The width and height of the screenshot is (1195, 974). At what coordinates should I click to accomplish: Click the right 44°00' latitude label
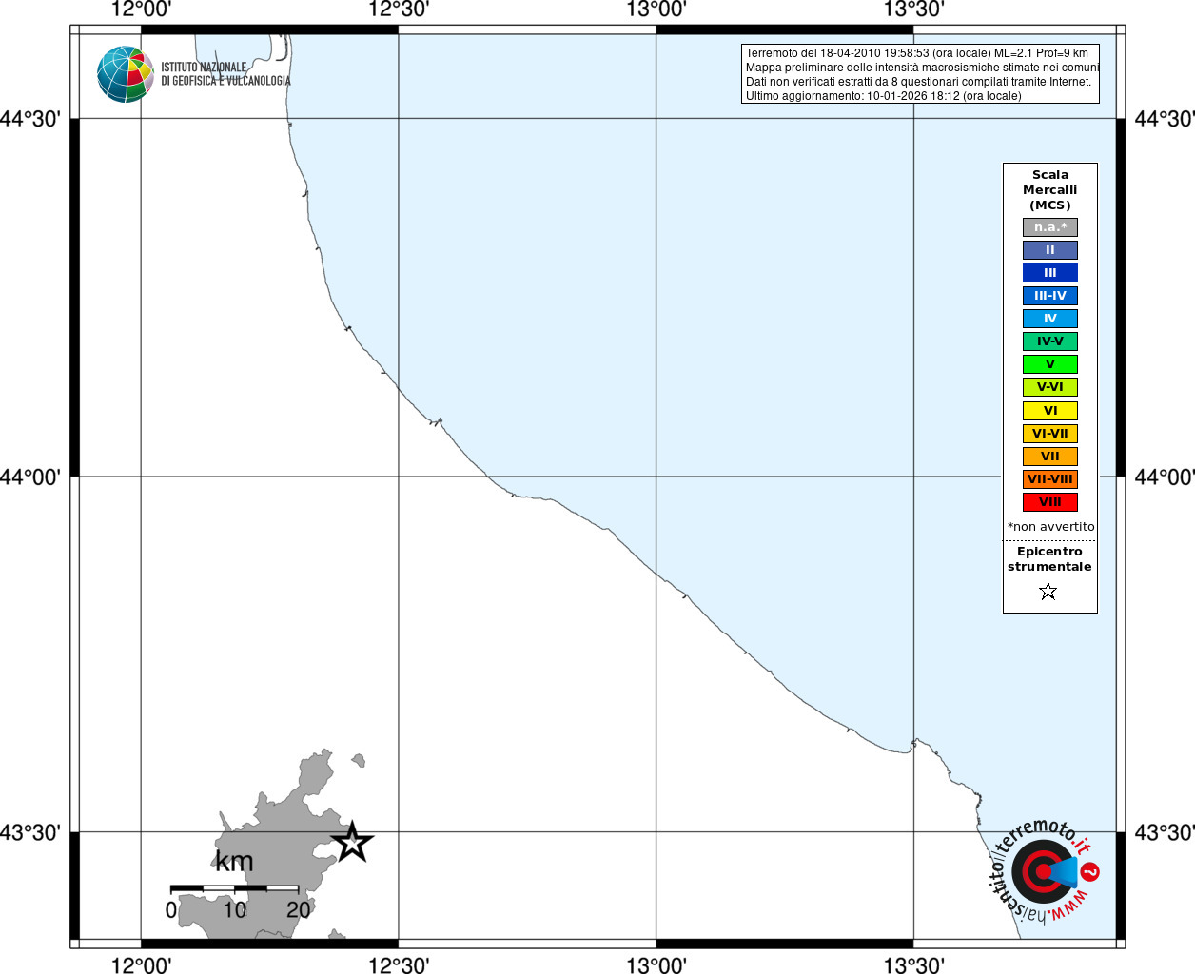(1165, 477)
